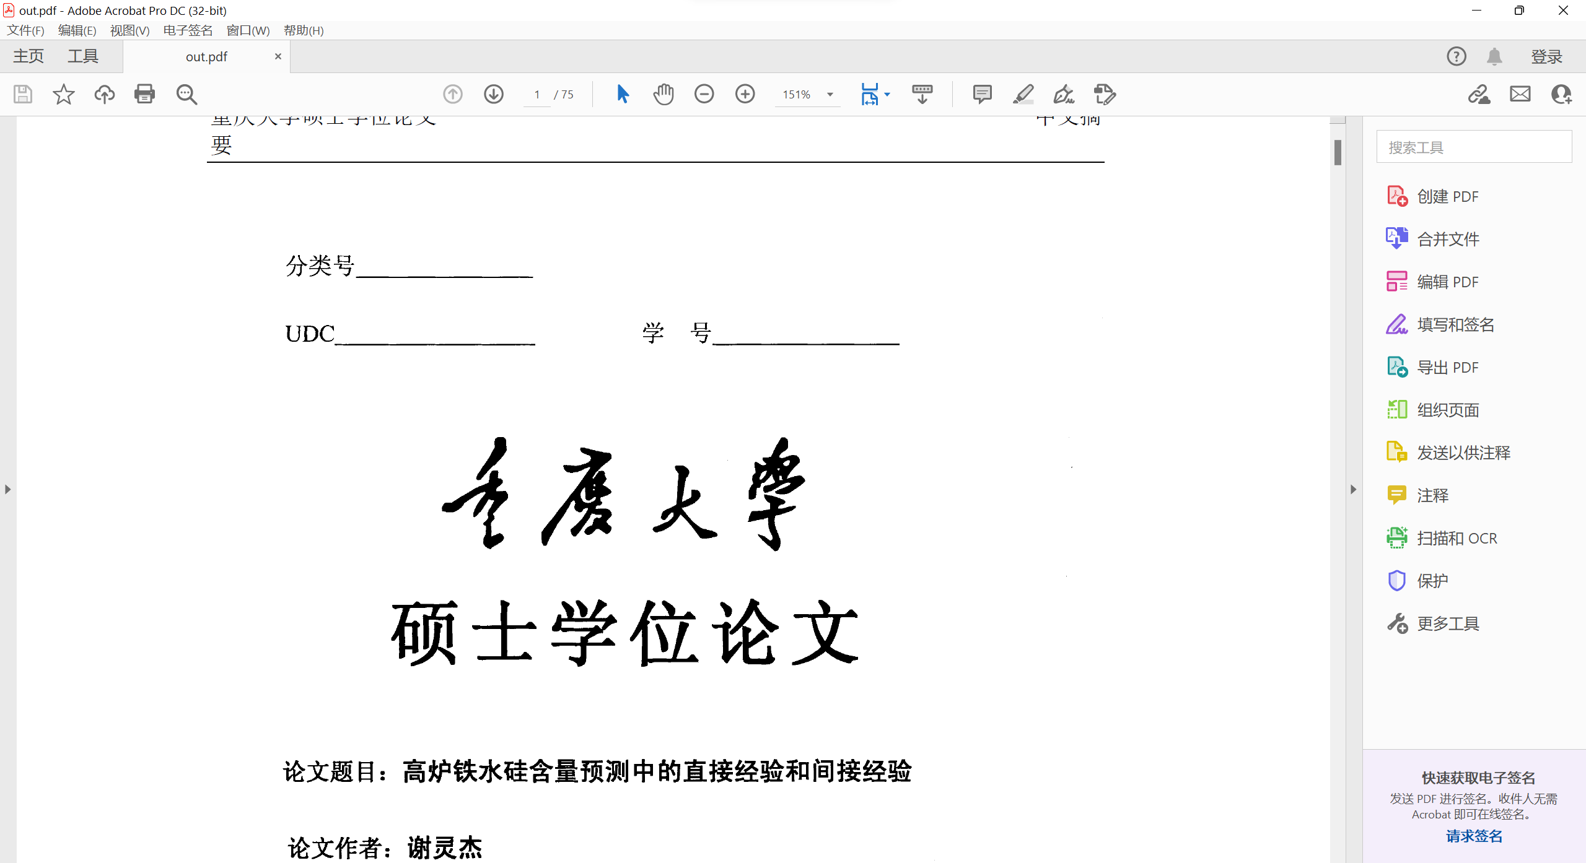Open the 151% zoom level dropdown
This screenshot has height=863, width=1586.
point(830,95)
